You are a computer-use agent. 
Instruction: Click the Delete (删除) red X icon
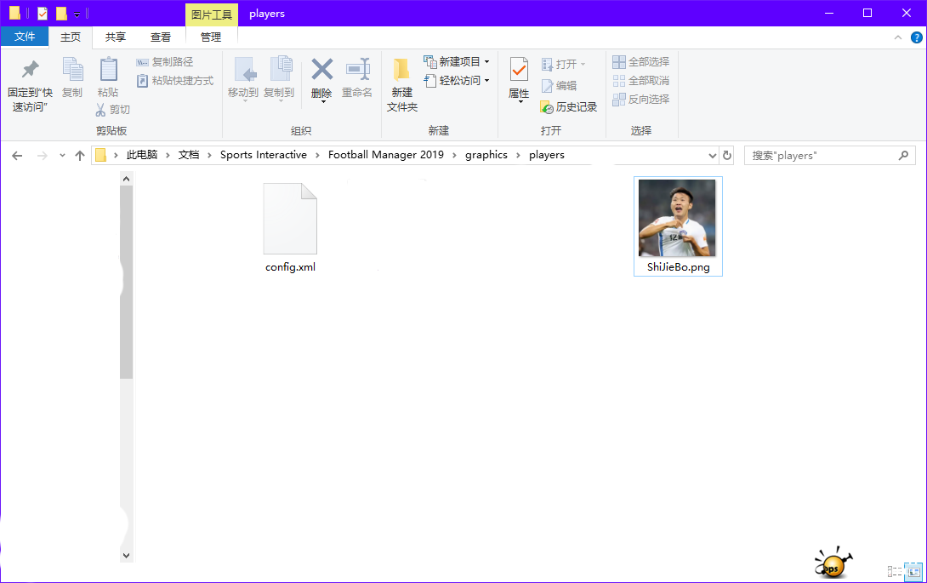[x=321, y=70]
